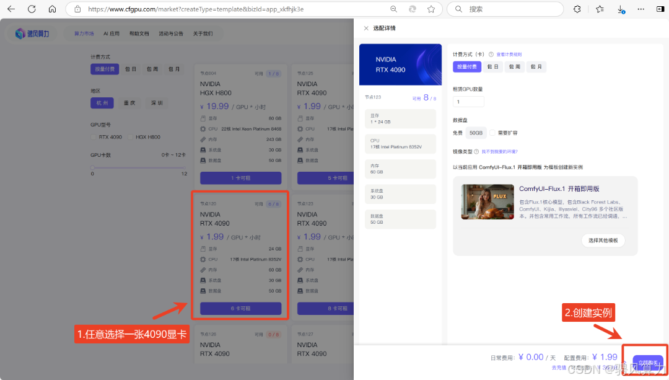
Task: Open the browser more options menu
Action: (x=641, y=9)
